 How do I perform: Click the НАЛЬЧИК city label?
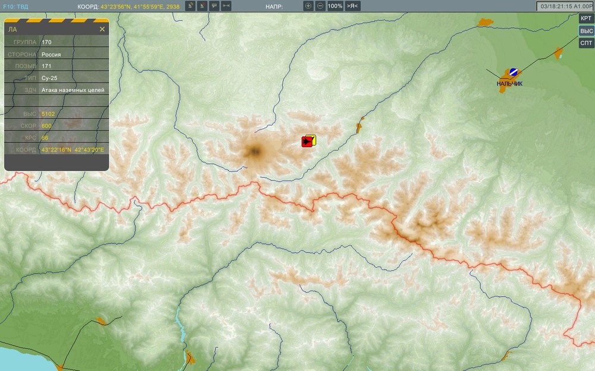point(509,84)
